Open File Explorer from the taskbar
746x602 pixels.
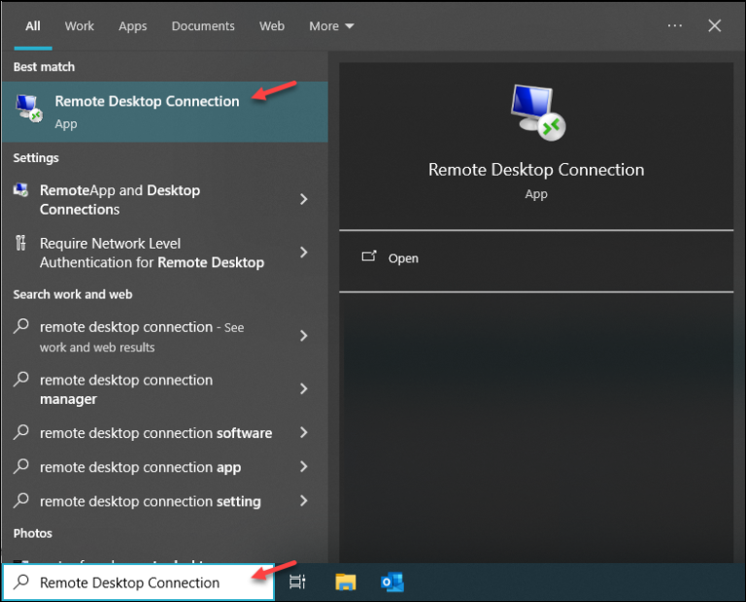pos(346,582)
